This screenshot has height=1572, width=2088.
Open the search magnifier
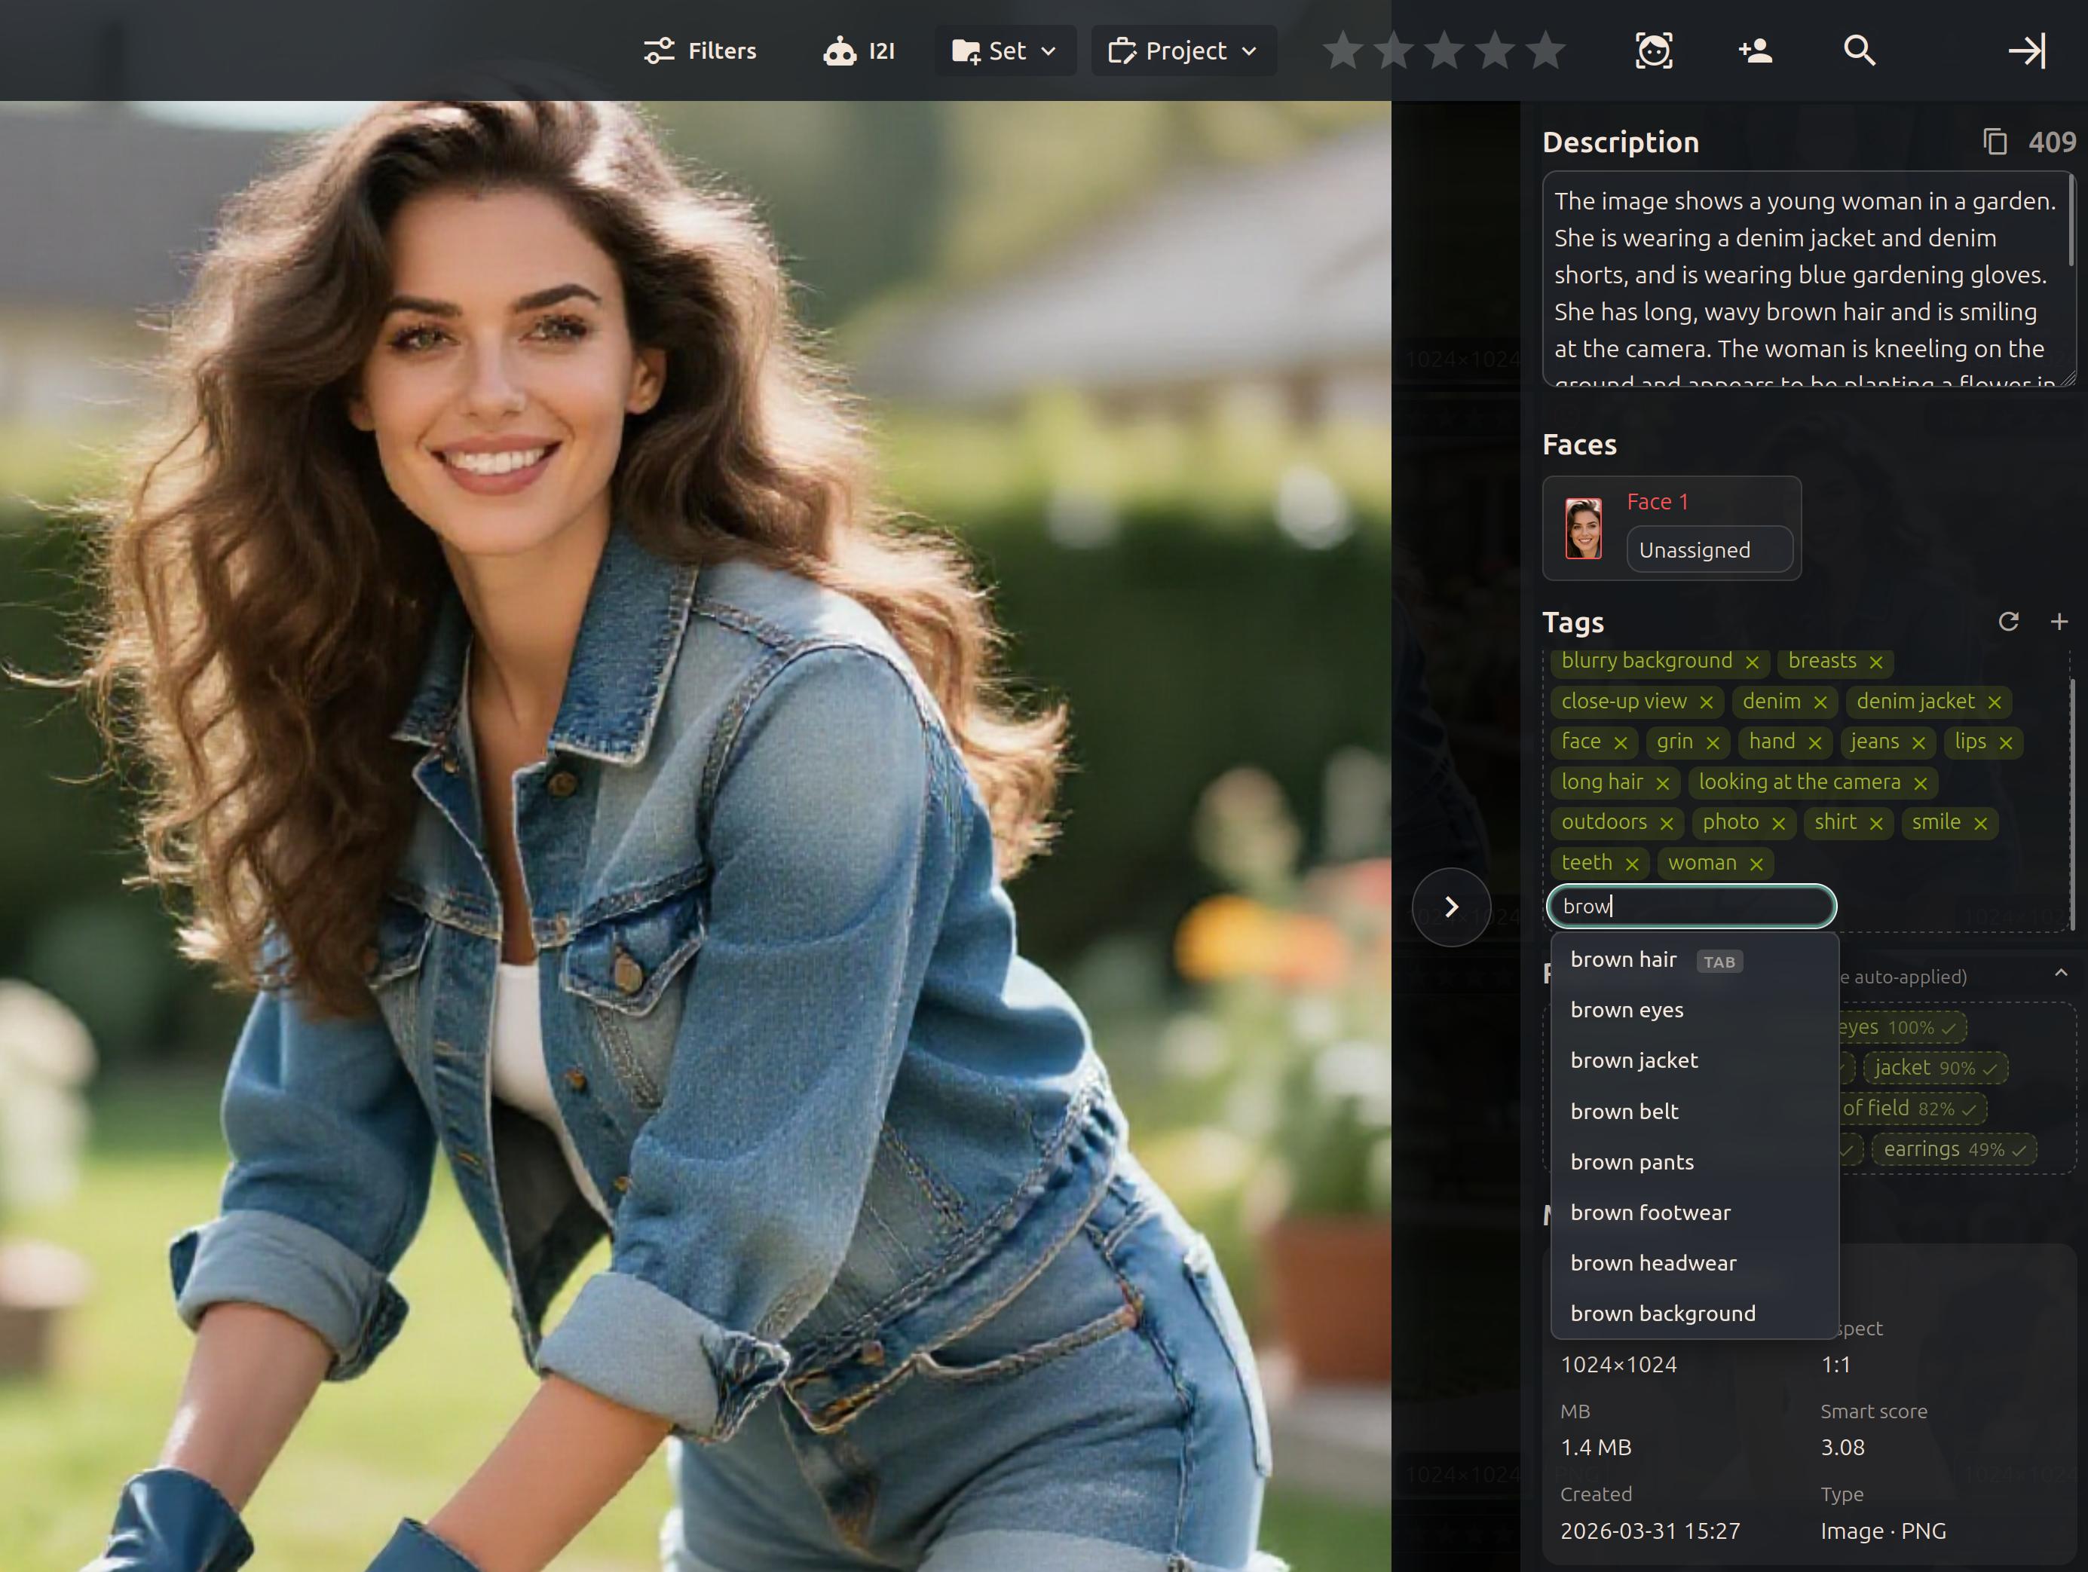click(1859, 51)
